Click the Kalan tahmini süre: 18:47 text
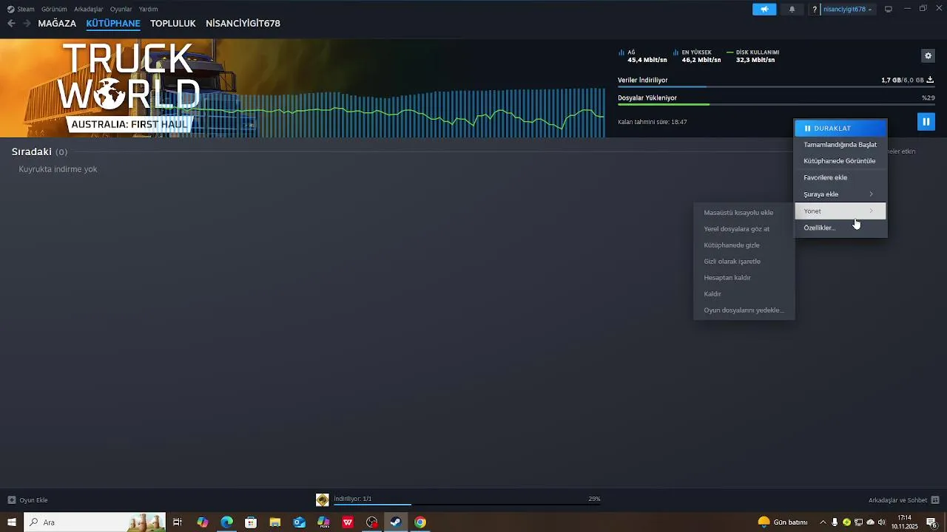Image resolution: width=947 pixels, height=532 pixels. (653, 122)
